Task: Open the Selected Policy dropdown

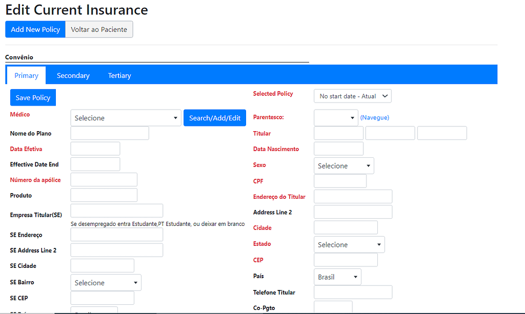Action: click(x=352, y=96)
